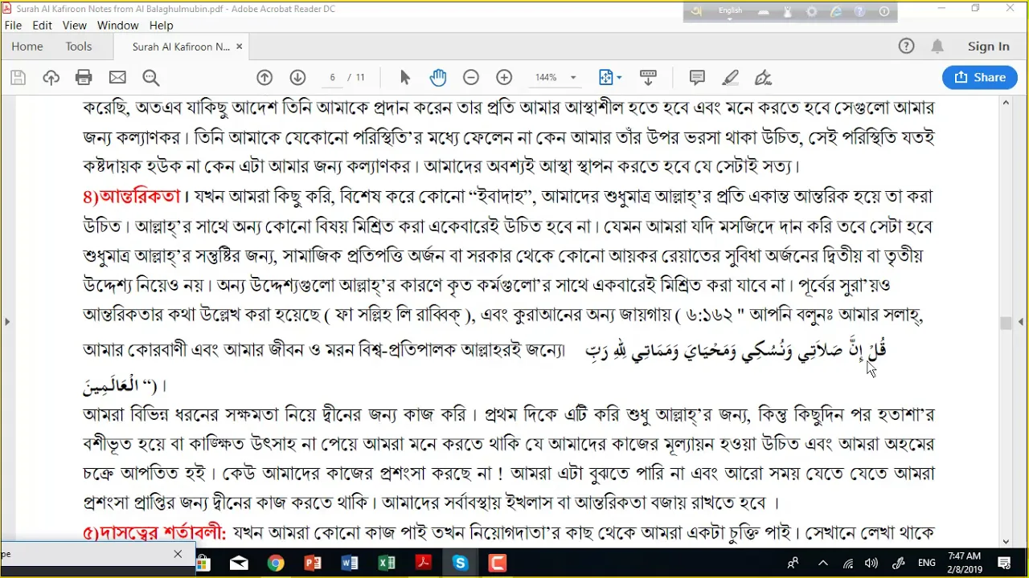Click the keyboard layout icon in the language bar

point(764,11)
